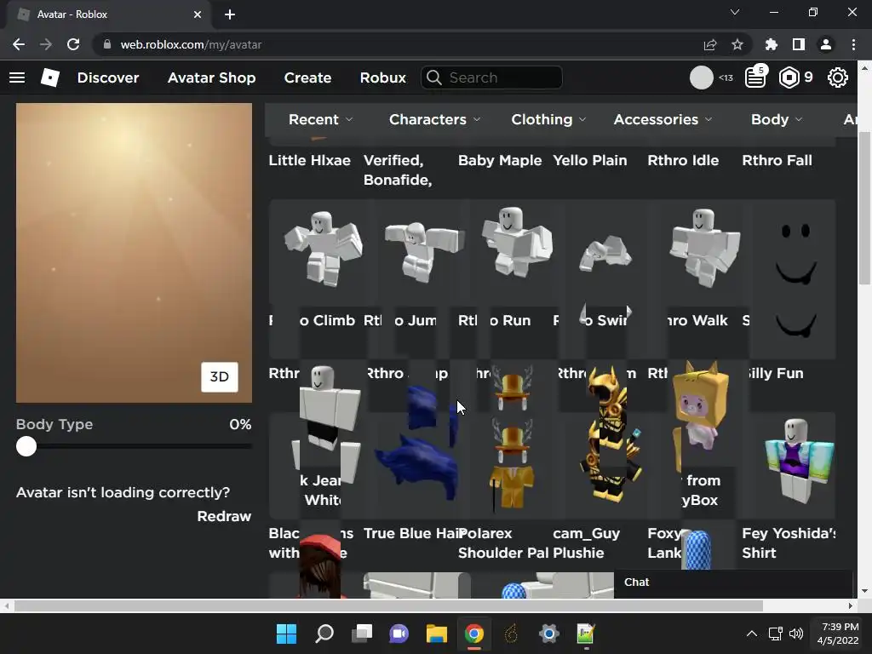Open Chrome's three-dot menu
This screenshot has width=872, height=654.
click(x=853, y=44)
